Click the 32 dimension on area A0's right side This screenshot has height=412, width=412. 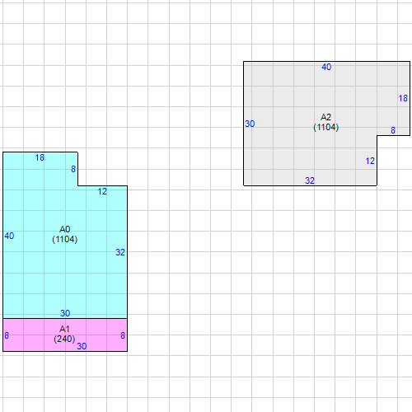[x=120, y=252]
